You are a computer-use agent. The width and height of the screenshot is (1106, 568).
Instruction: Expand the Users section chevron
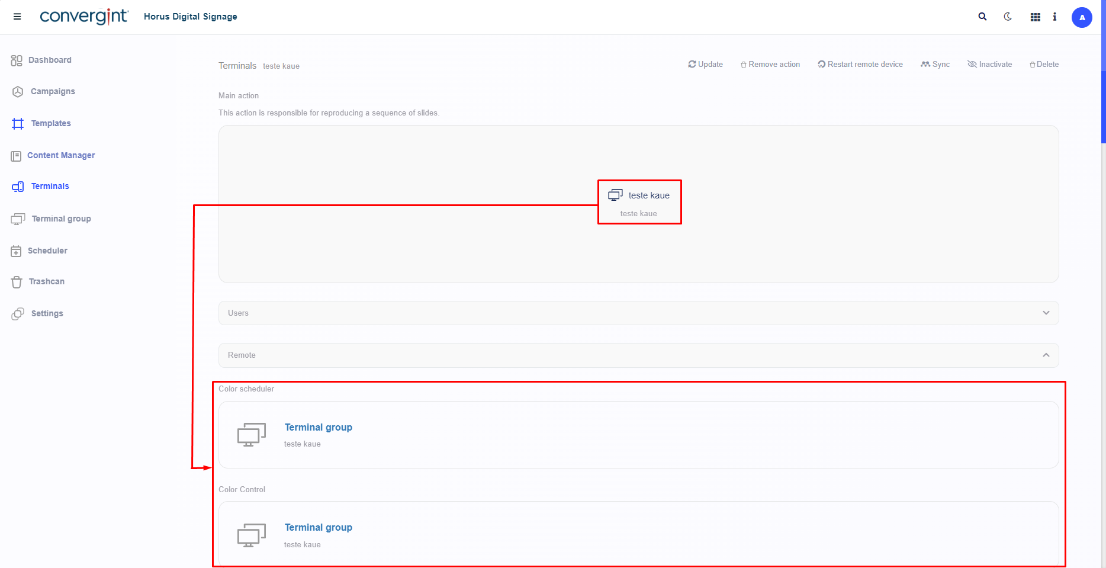tap(1046, 313)
